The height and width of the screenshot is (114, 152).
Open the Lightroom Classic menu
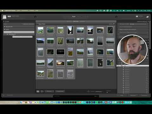(10, 10)
